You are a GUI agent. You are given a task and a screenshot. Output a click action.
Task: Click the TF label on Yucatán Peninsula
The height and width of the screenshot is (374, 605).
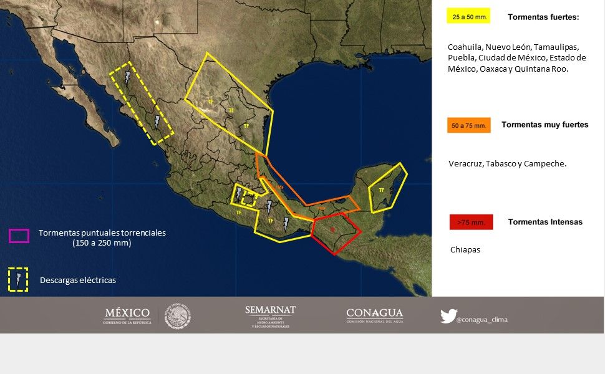[381, 190]
